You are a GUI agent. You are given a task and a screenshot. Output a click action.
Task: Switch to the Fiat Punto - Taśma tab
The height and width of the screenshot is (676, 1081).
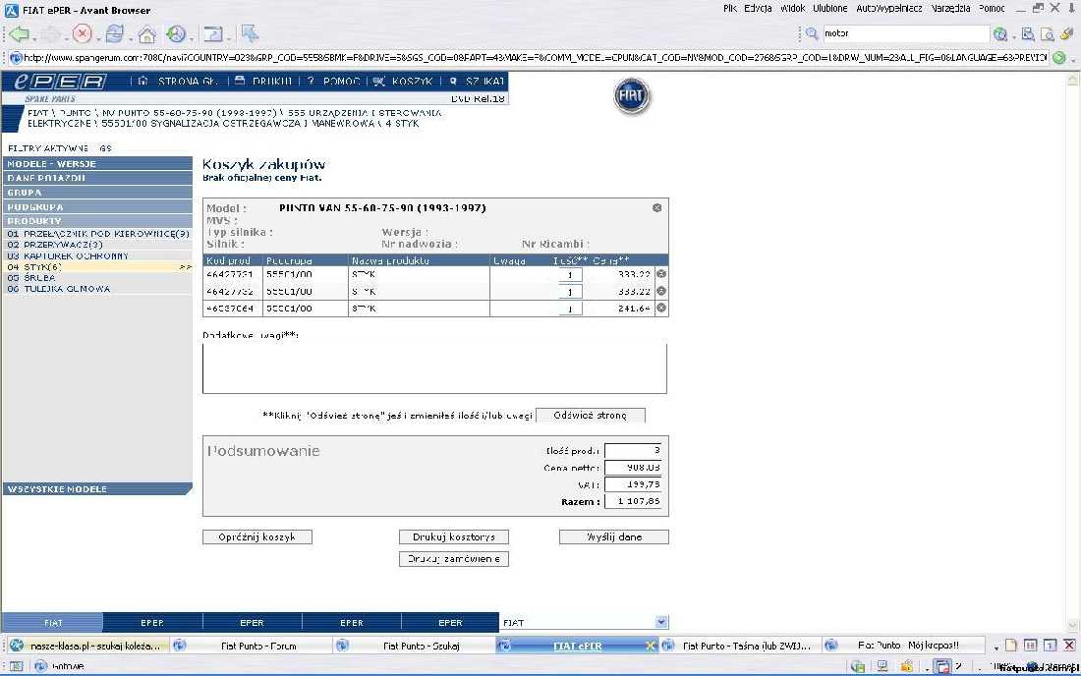point(739,646)
